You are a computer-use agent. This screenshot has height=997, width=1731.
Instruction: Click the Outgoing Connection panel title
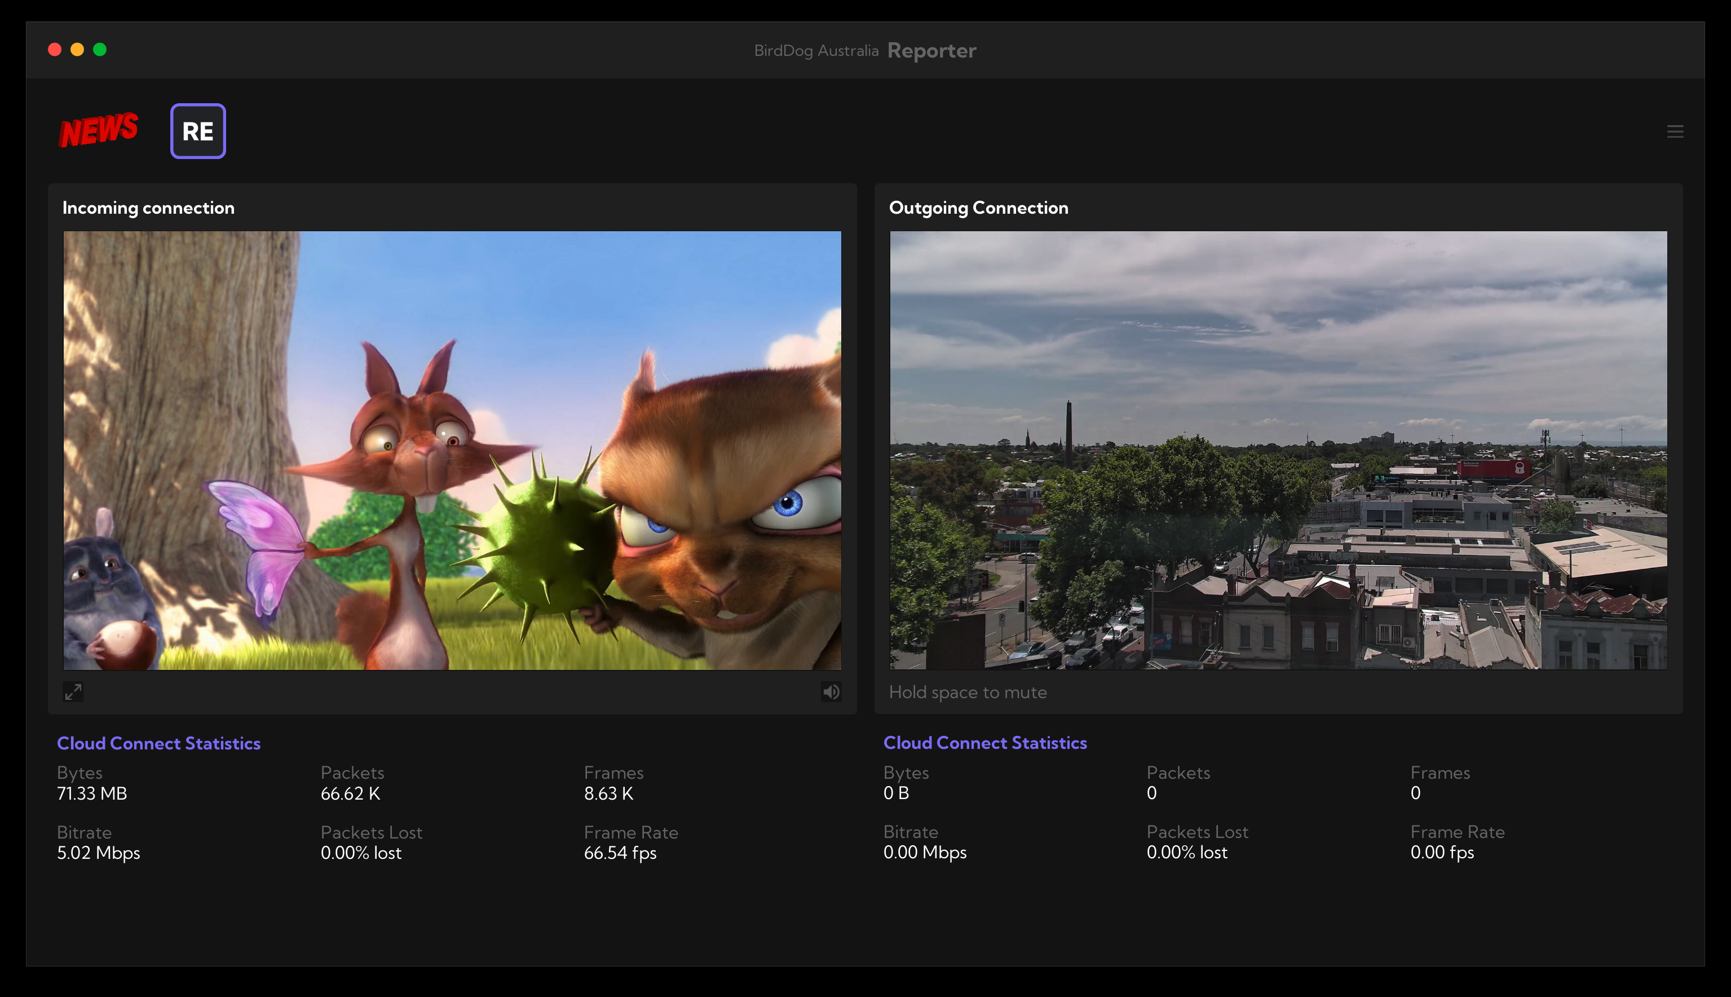[978, 208]
